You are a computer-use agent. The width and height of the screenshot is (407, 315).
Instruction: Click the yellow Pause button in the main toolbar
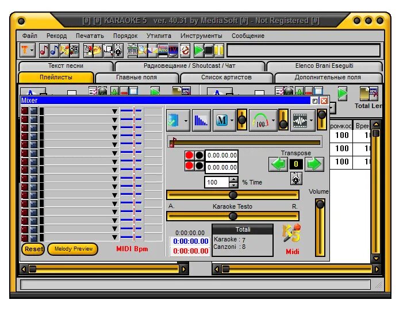click(x=219, y=51)
